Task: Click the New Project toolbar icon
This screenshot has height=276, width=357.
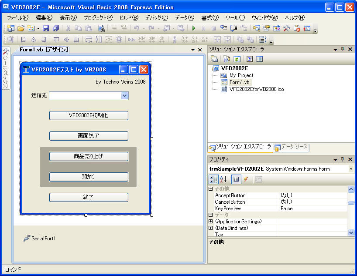Action: point(10,28)
